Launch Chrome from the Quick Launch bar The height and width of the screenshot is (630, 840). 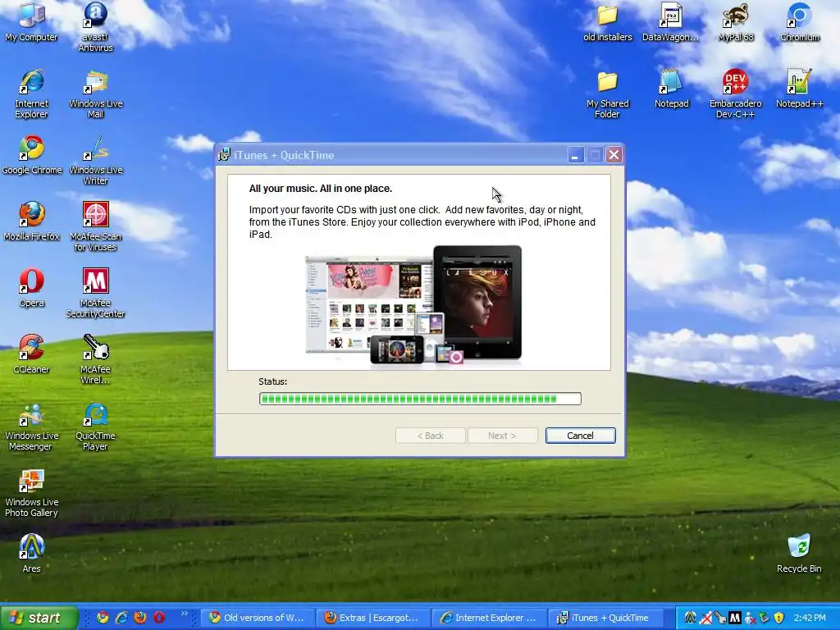(103, 618)
